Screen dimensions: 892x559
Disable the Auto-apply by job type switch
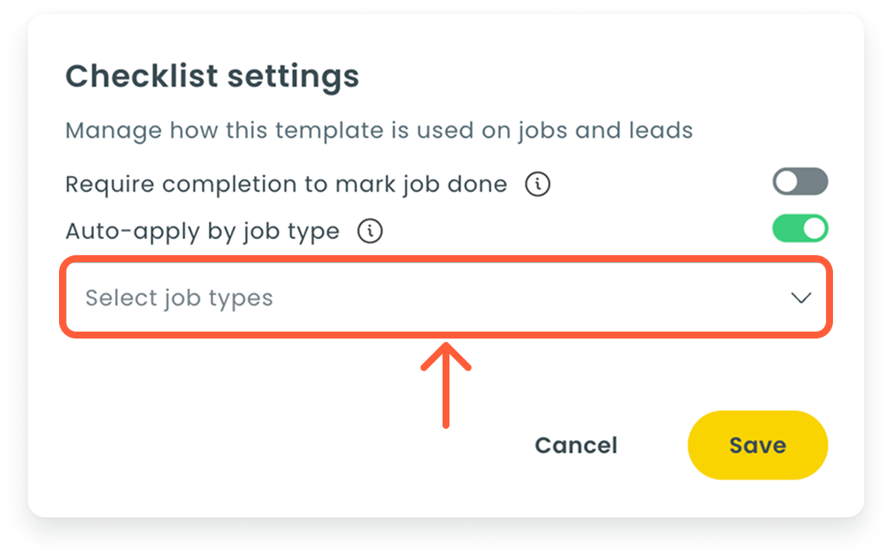[x=799, y=229]
